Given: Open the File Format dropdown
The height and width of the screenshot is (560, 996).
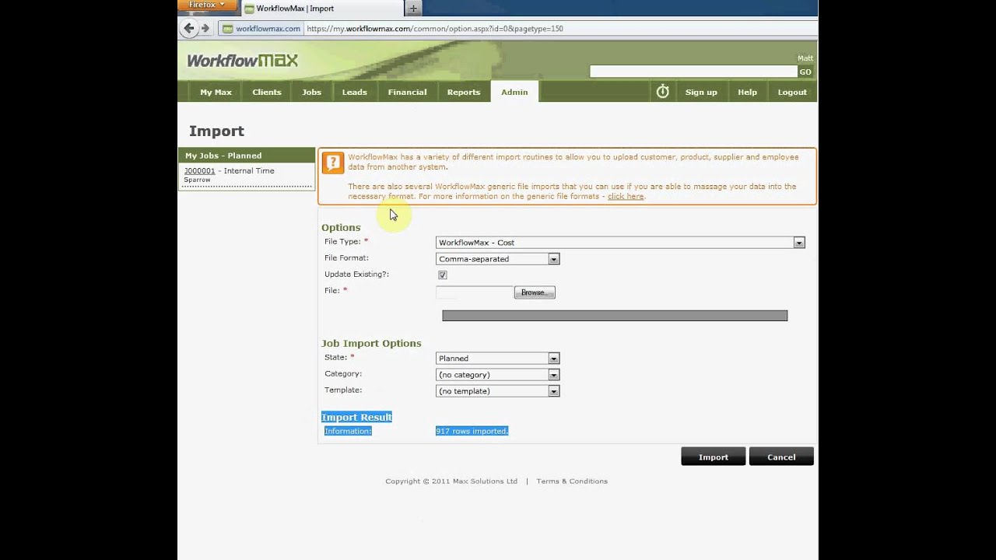Looking at the screenshot, I should click(x=497, y=259).
